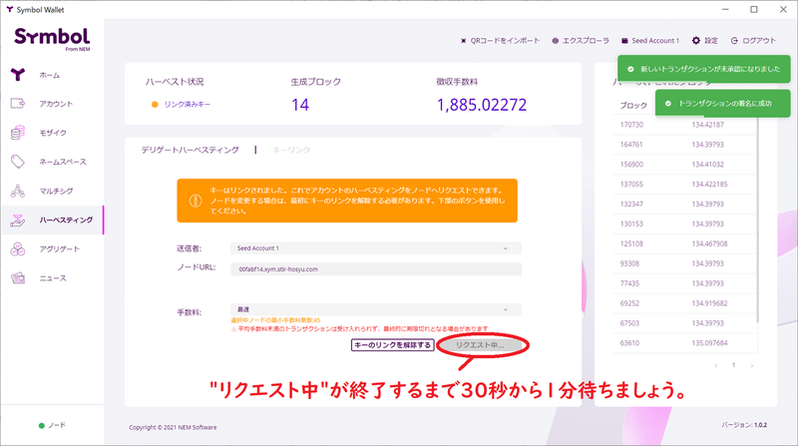This screenshot has height=446, width=798.
Task: Click the Symbol logo
Action: click(52, 38)
